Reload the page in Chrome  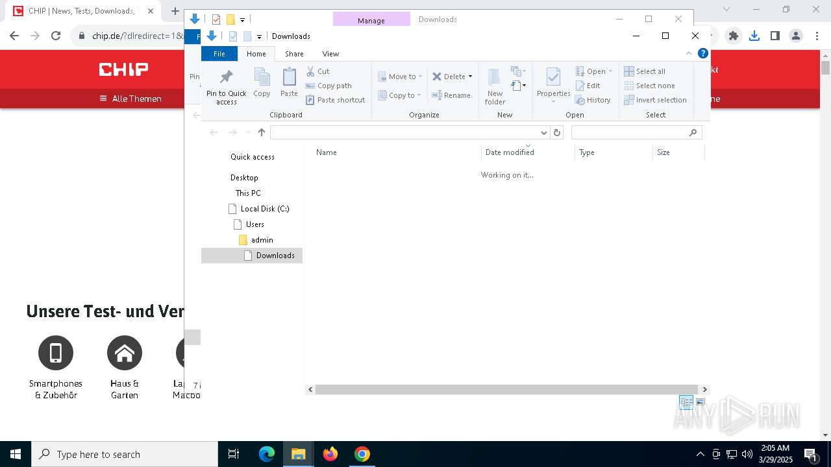click(56, 36)
